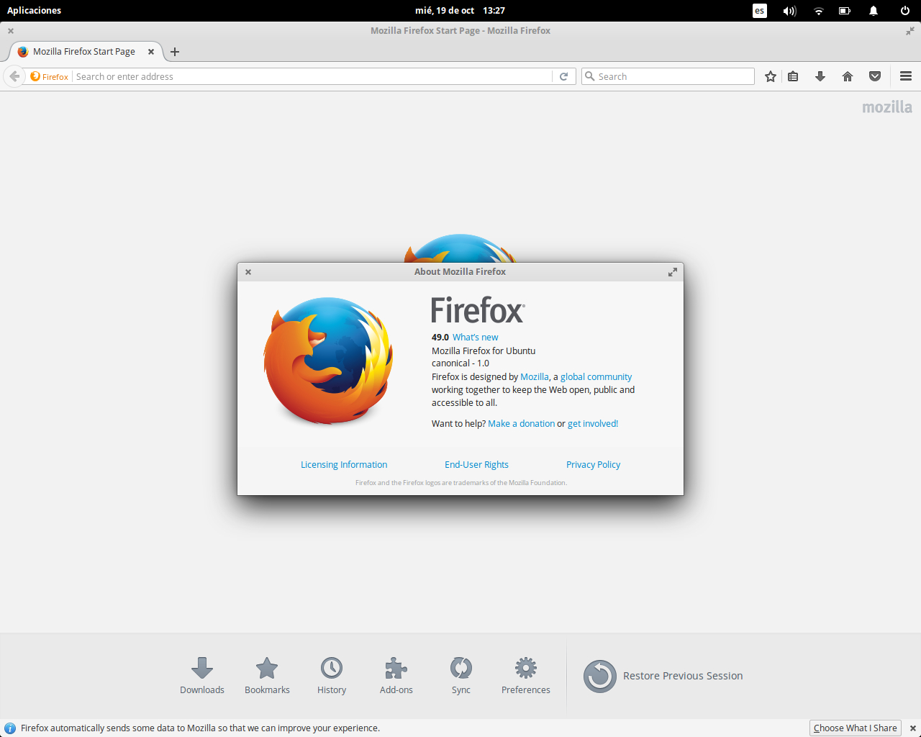Open the downloads arrow icon in toolbar
921x737 pixels.
click(820, 76)
